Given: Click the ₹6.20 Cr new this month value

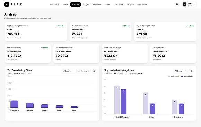Looking at the screenshot, I should click(x=159, y=56).
